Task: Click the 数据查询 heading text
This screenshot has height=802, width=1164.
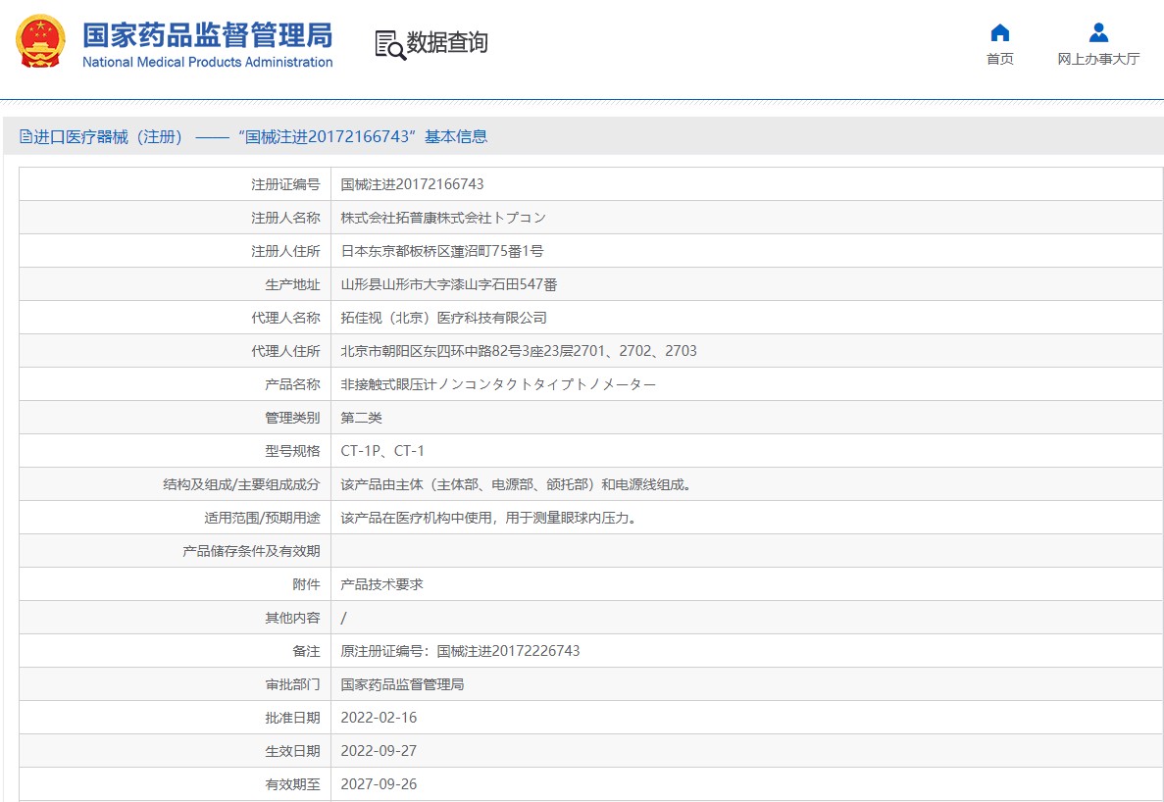Action: point(447,42)
